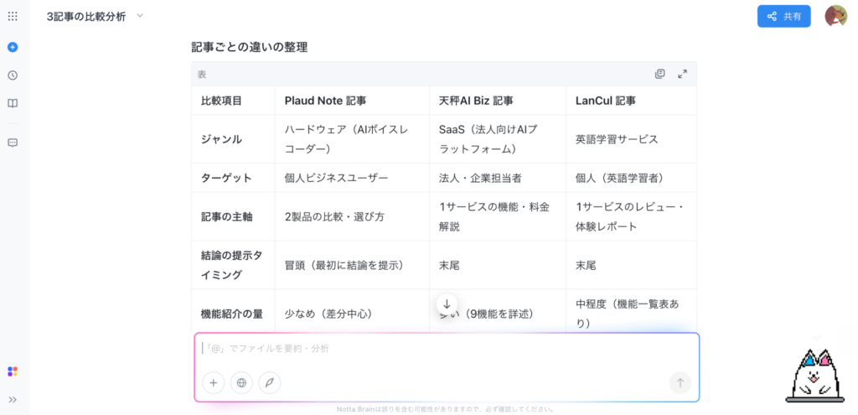This screenshot has height=415, width=858.
Task: Click the 3記事の比較分析 title text
Action: (86, 17)
